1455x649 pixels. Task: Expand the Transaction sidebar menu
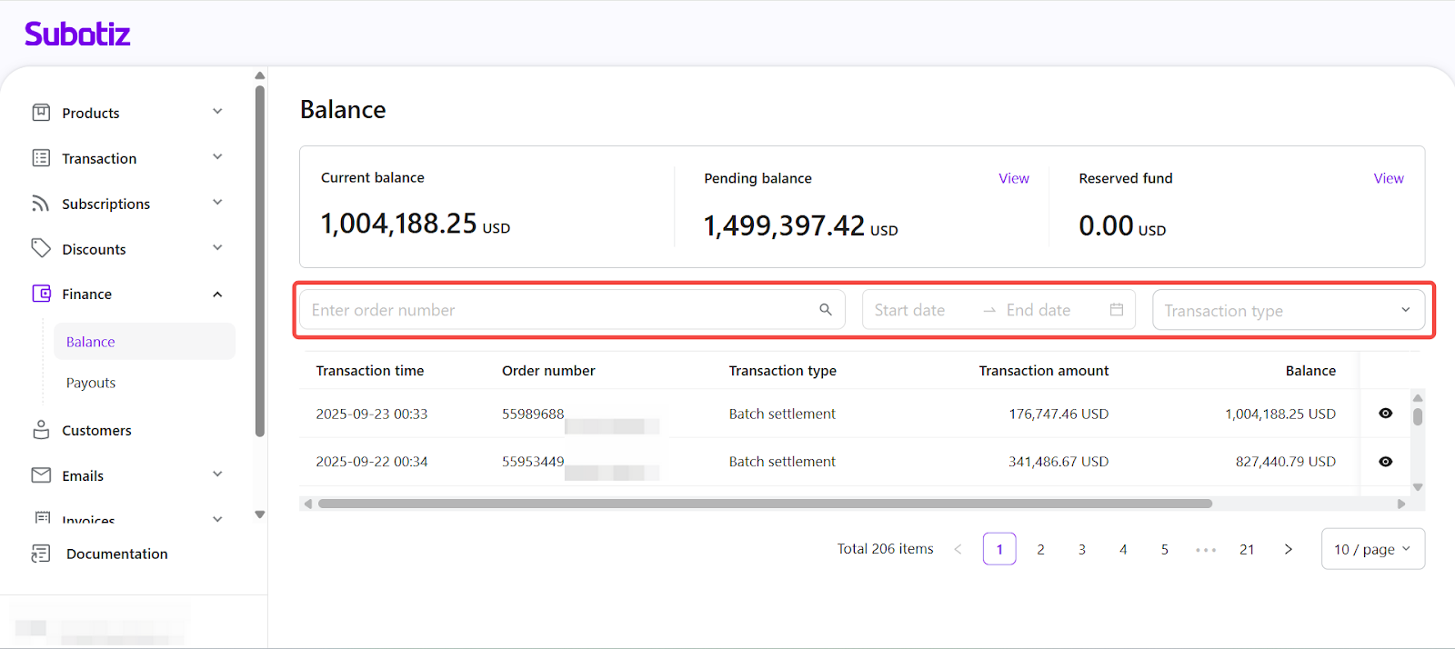[x=217, y=158]
